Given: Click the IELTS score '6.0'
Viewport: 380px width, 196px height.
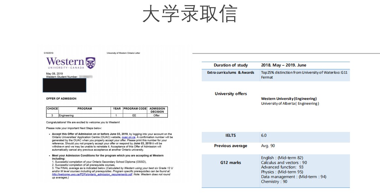Looking at the screenshot, I should coord(264,135).
